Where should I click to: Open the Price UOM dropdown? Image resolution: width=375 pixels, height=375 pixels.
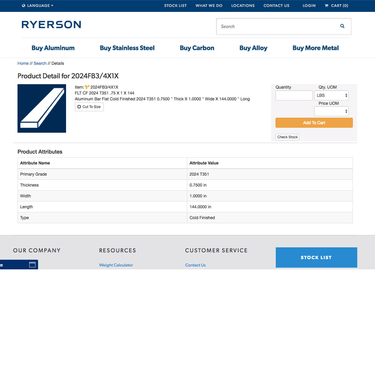coord(331,111)
